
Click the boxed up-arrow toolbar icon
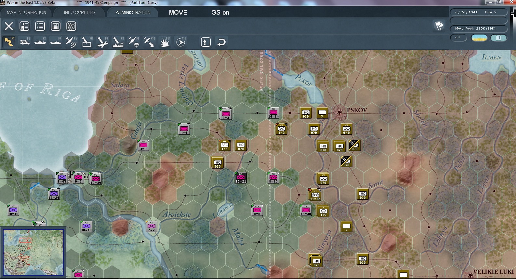click(206, 42)
